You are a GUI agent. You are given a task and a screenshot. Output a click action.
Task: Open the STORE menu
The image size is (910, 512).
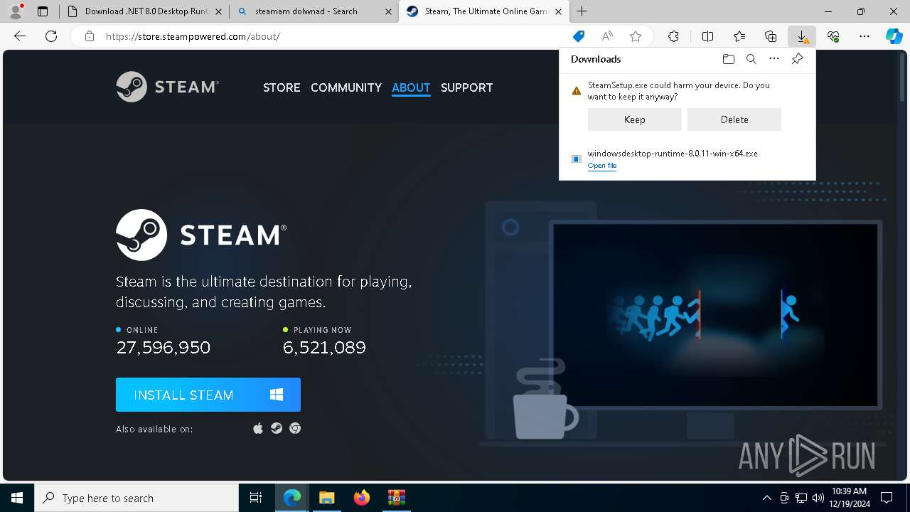(x=282, y=87)
